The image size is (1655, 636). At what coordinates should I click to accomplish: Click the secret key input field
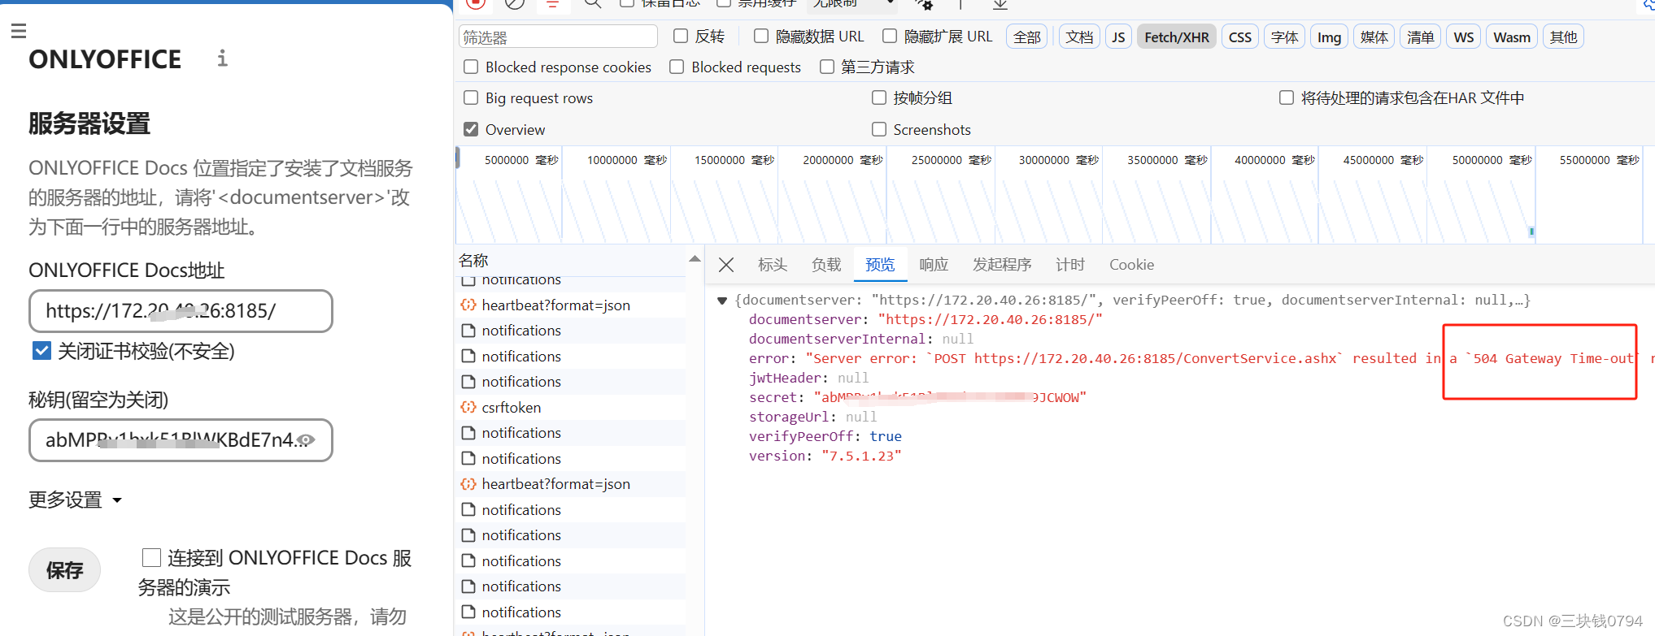tap(181, 440)
